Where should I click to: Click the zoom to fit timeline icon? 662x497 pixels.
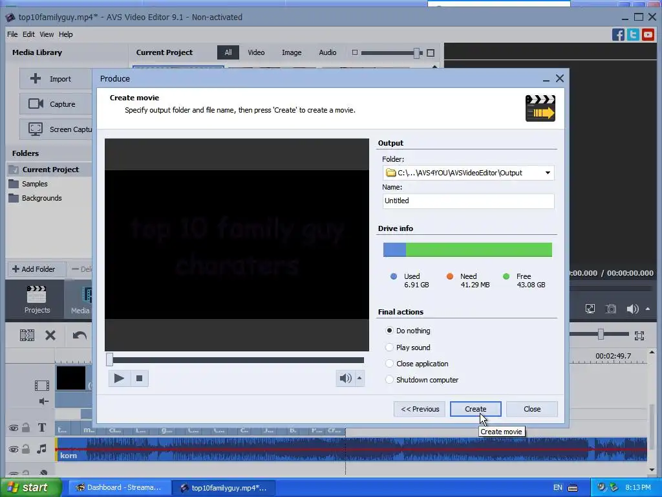point(639,336)
